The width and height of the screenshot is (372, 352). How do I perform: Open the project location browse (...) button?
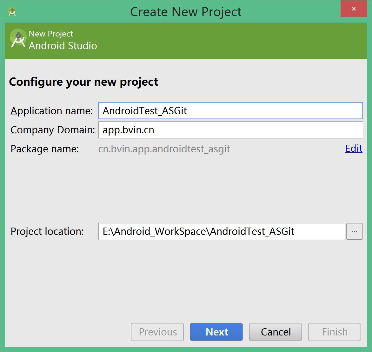point(354,231)
